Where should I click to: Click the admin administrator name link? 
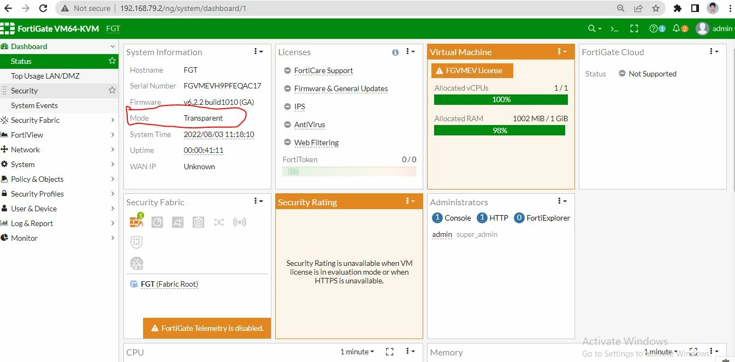click(442, 234)
